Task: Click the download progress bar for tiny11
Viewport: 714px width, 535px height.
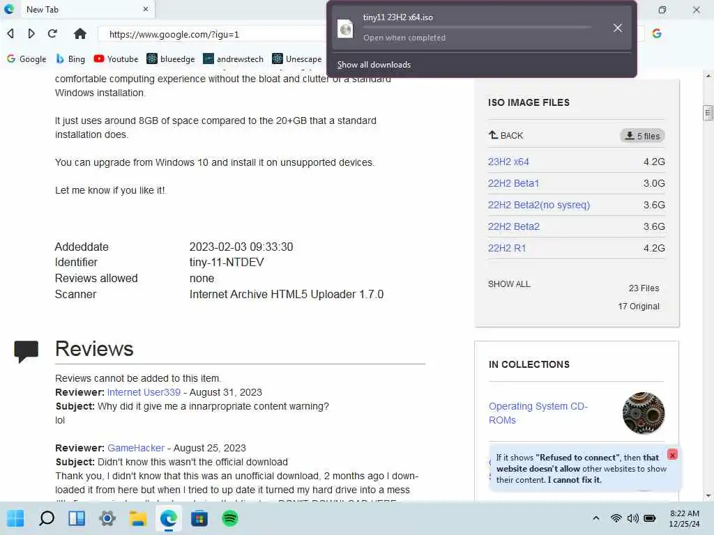Action: pos(477,27)
